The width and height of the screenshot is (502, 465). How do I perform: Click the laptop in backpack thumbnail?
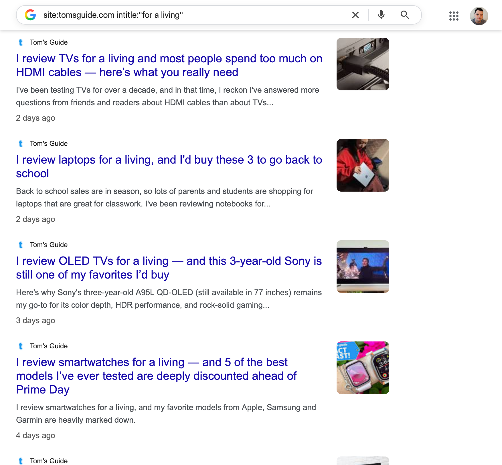pyautogui.click(x=363, y=165)
